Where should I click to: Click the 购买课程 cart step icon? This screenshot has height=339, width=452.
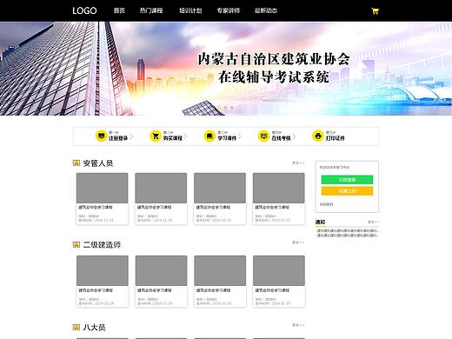pyautogui.click(x=156, y=136)
